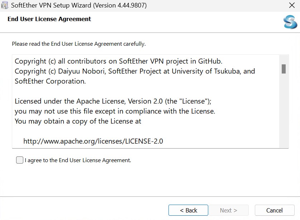Click the "Copyright (c) Daiyuu Nobori" line
This screenshot has width=300, height=220.
tap(135, 71)
